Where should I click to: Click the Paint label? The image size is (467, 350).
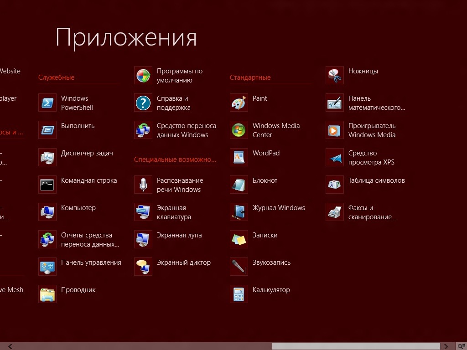point(259,98)
